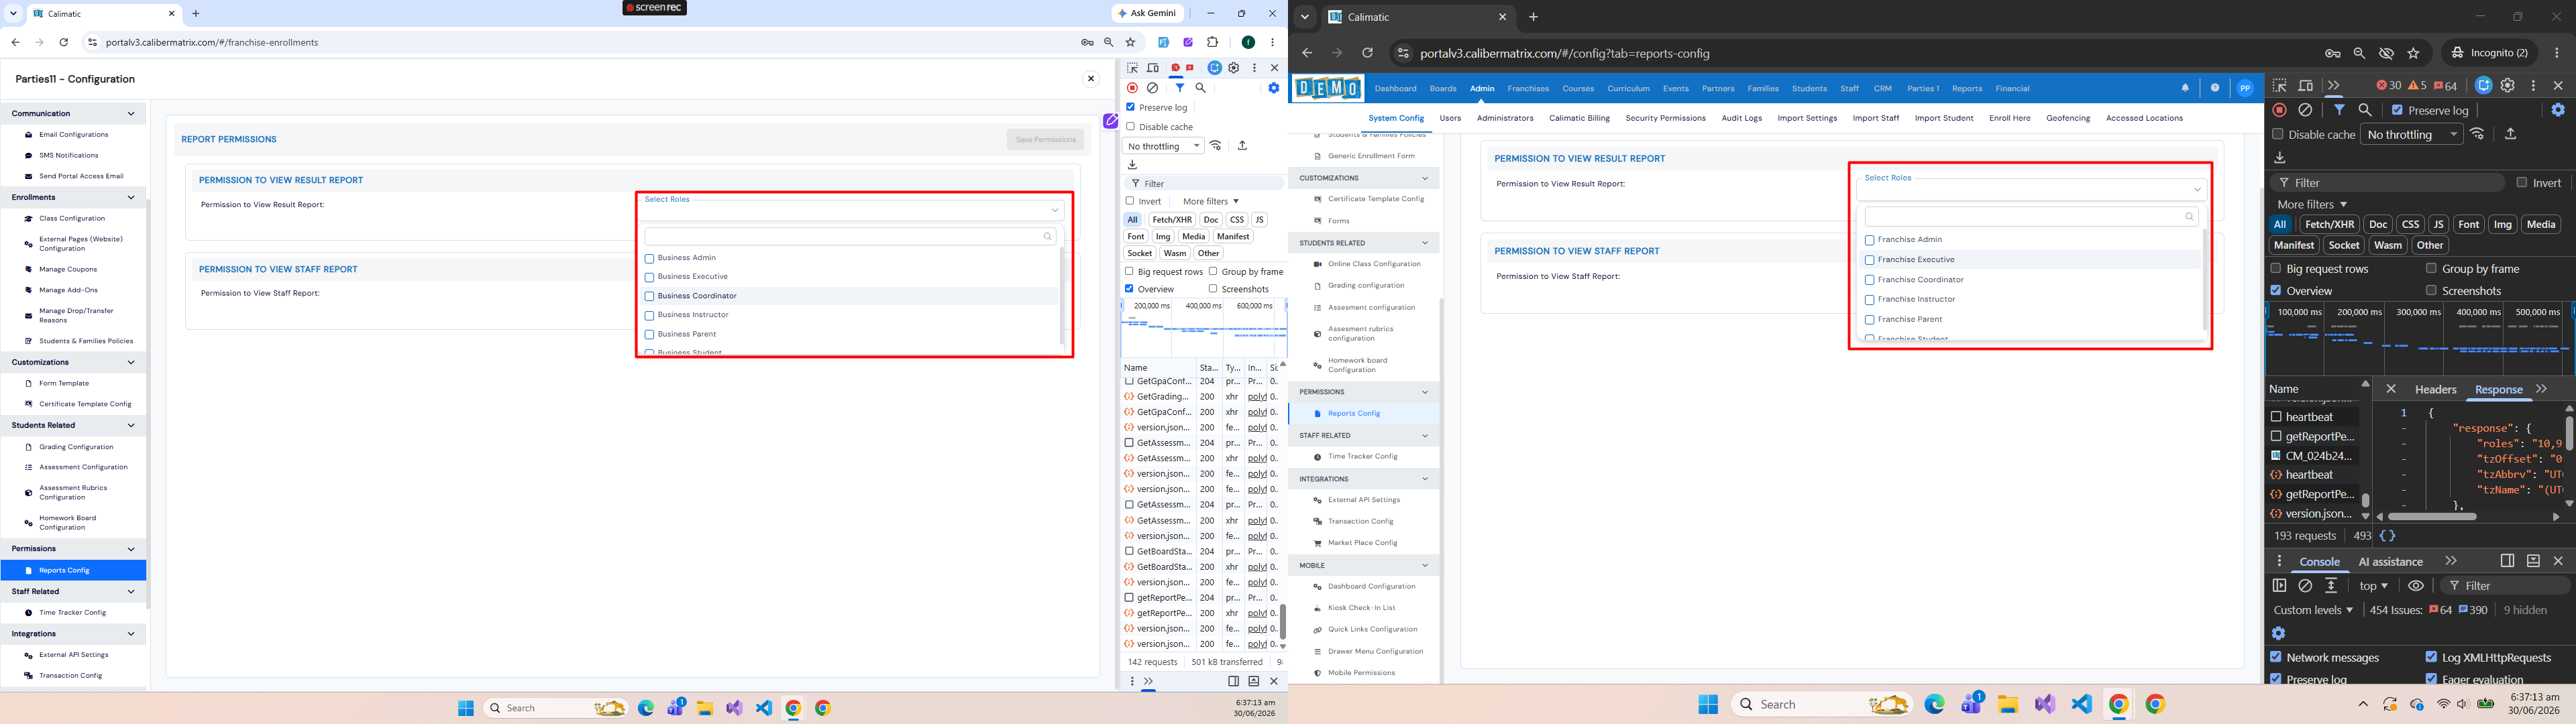Check Franchise Executive role in right window

pyautogui.click(x=1869, y=260)
